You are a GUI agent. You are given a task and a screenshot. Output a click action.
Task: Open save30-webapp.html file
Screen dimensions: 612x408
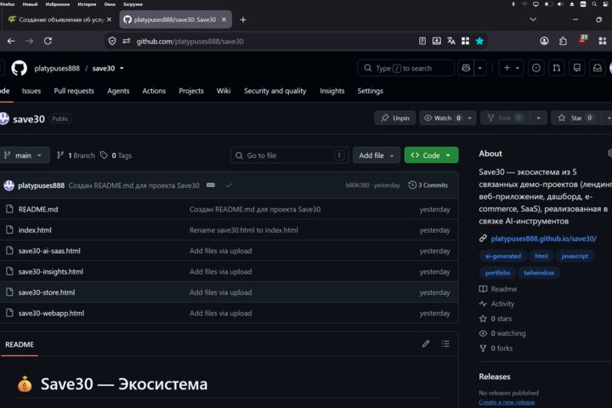tap(51, 313)
